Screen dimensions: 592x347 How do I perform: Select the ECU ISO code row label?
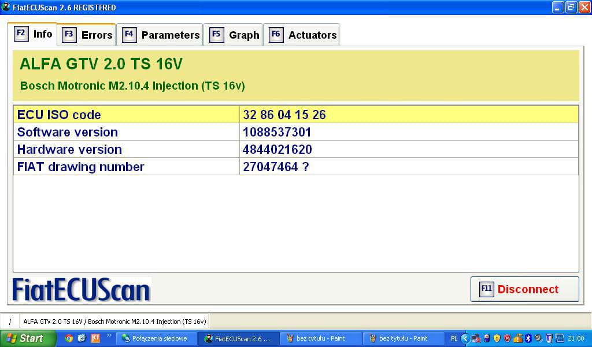(x=59, y=115)
